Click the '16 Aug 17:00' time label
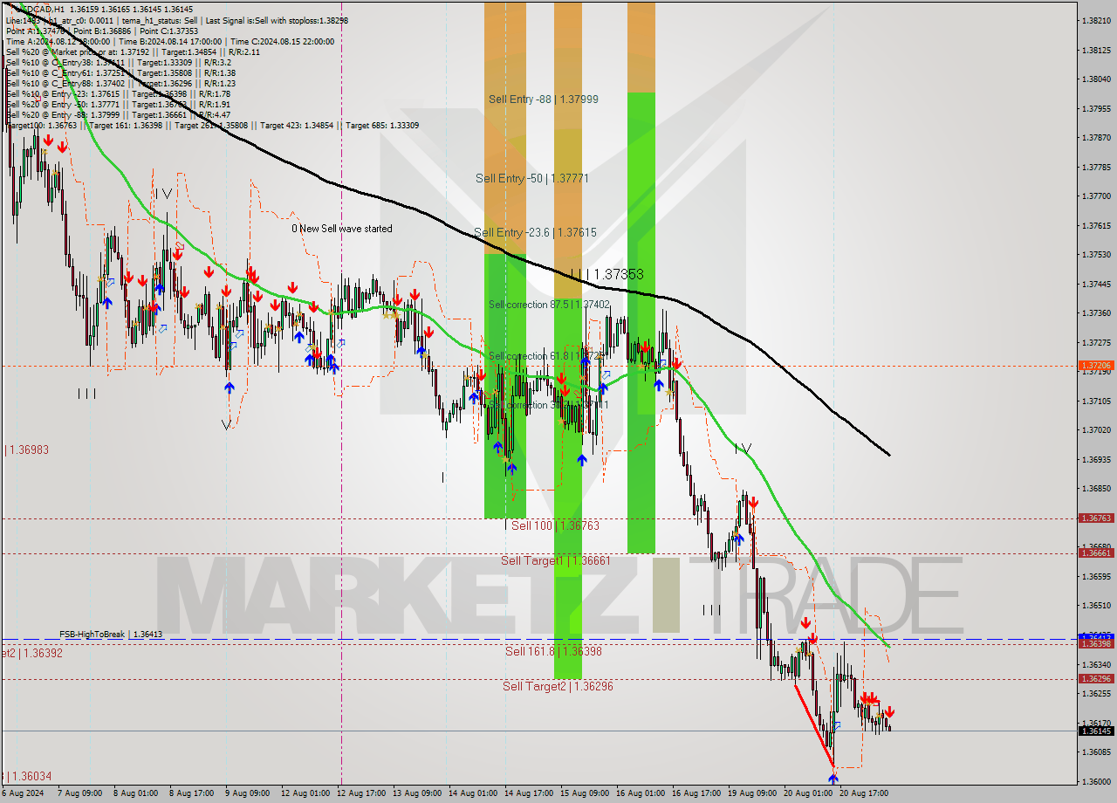The image size is (1117, 803). 696,793
